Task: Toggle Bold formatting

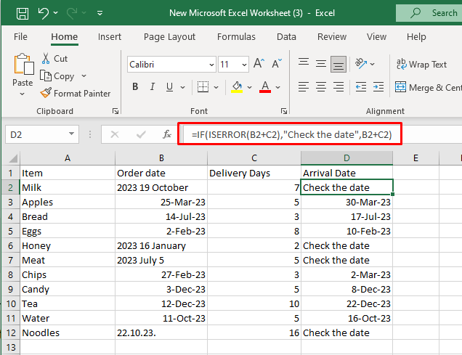Action: (x=135, y=87)
